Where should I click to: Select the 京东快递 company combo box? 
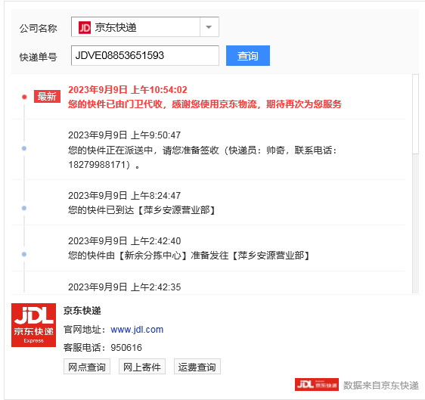coord(145,27)
